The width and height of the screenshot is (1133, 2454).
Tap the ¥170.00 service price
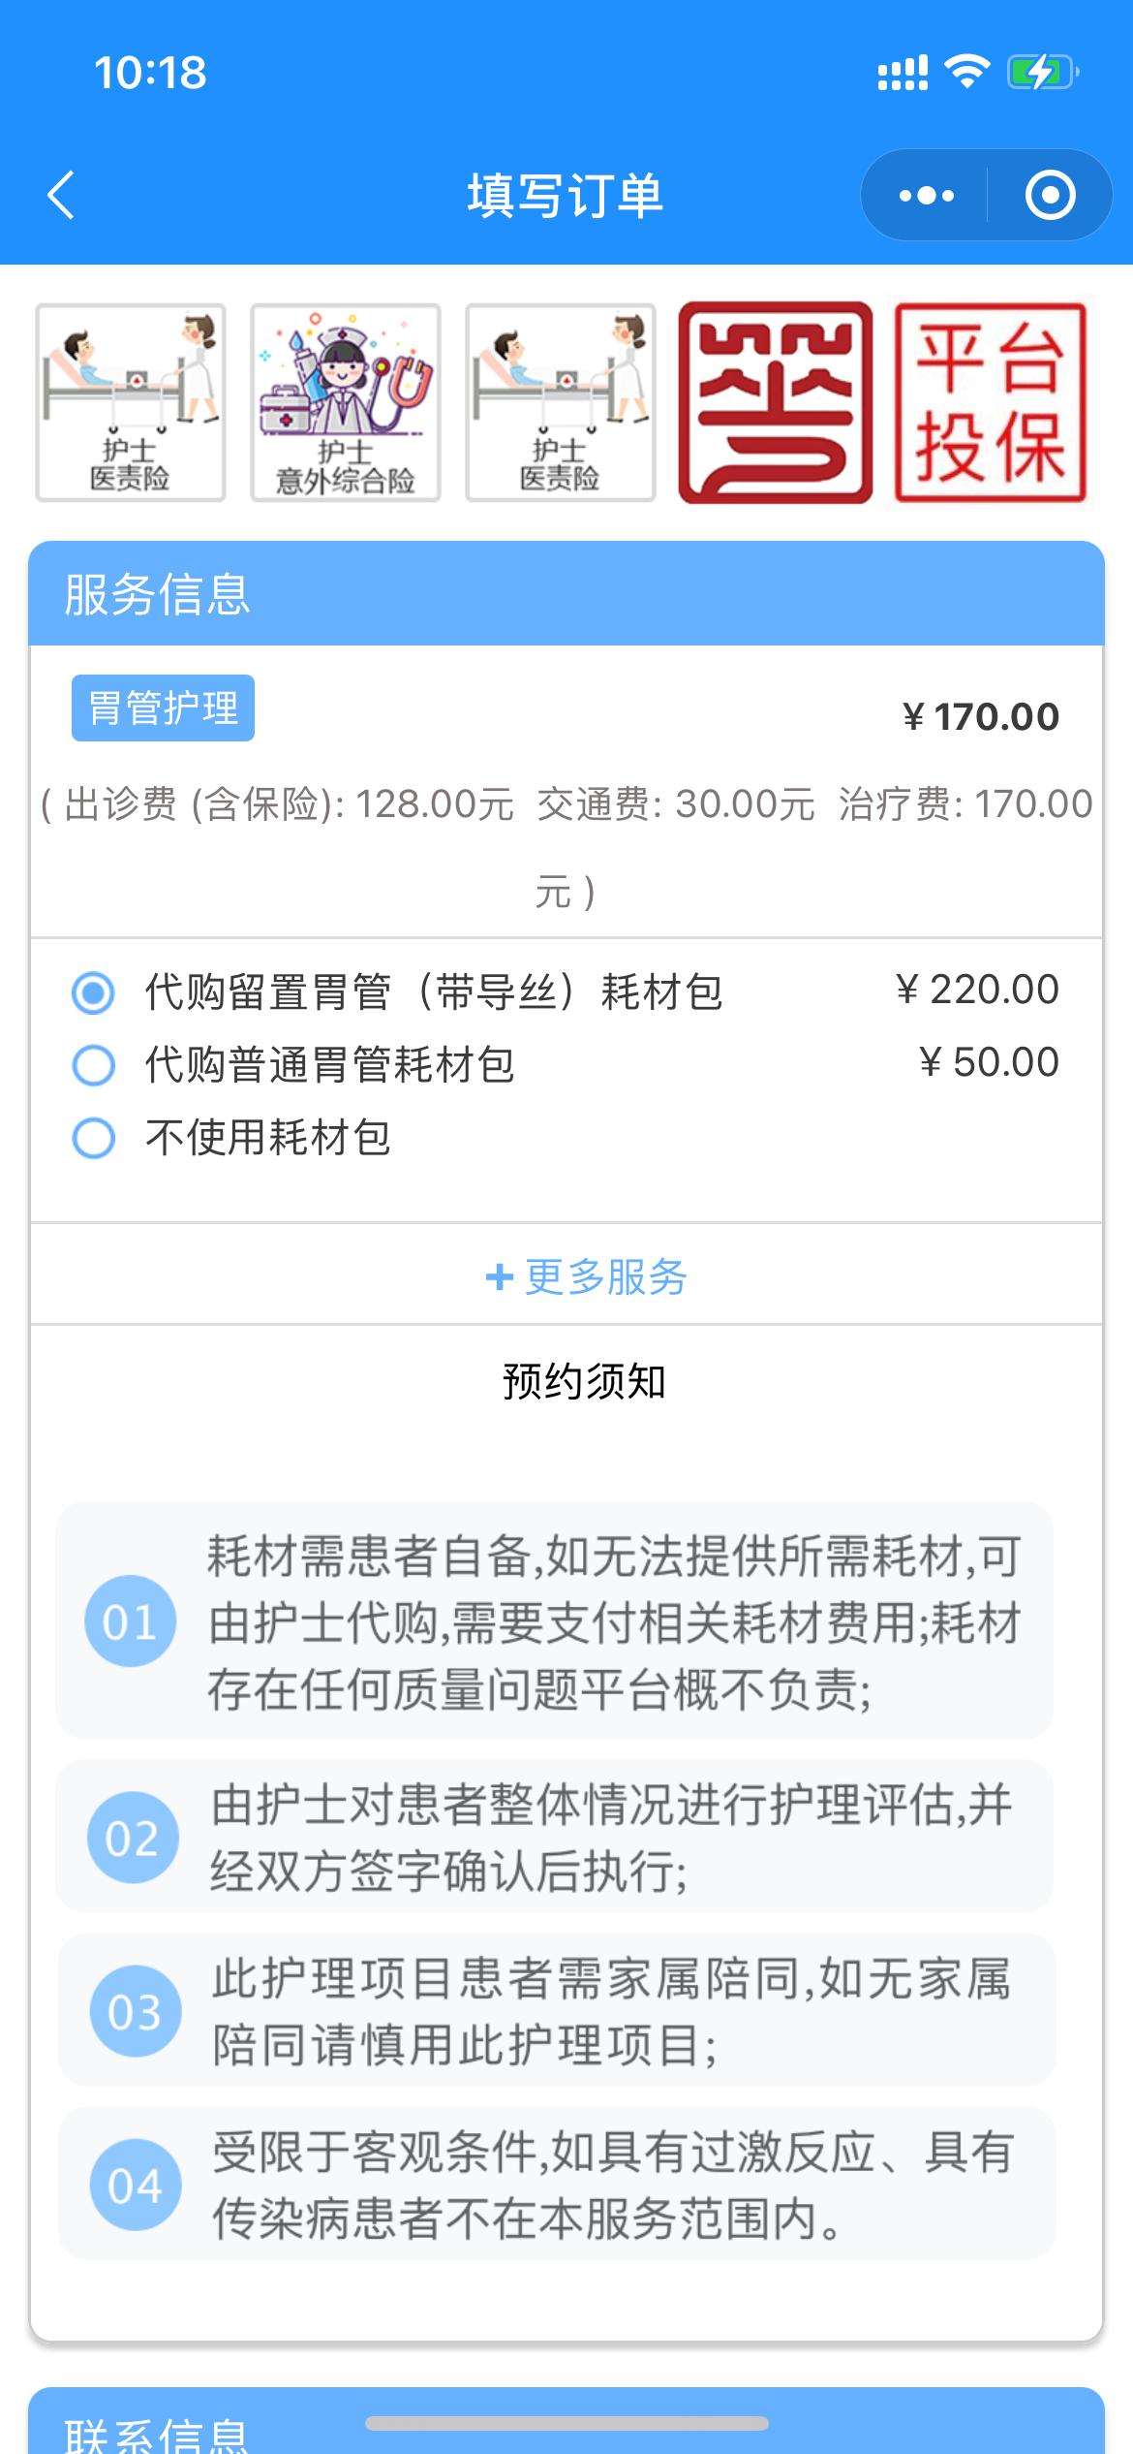[x=980, y=717]
